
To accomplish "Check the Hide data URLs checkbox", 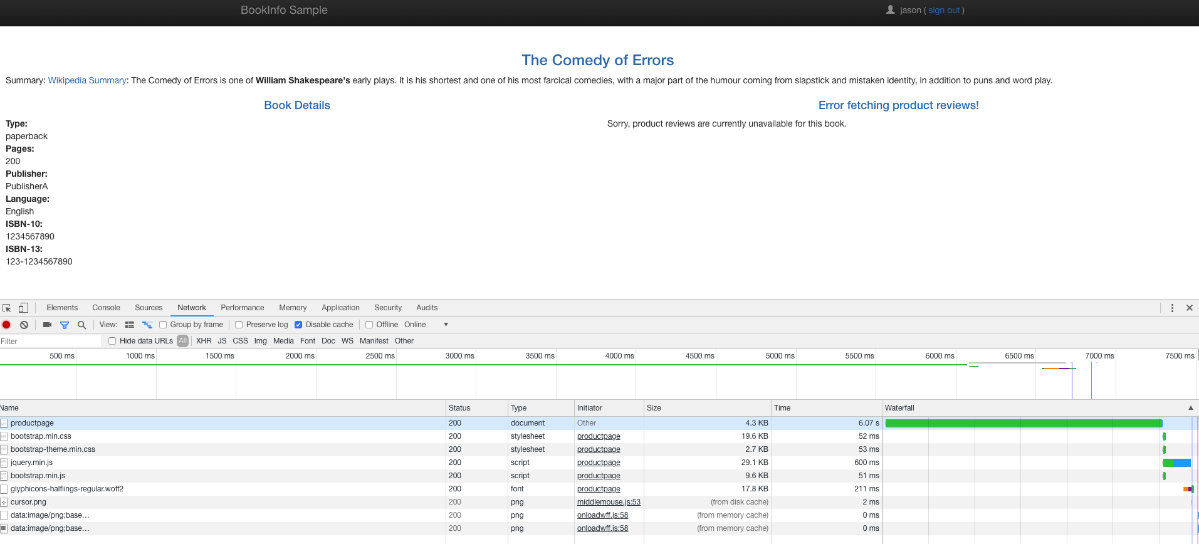I will [112, 341].
